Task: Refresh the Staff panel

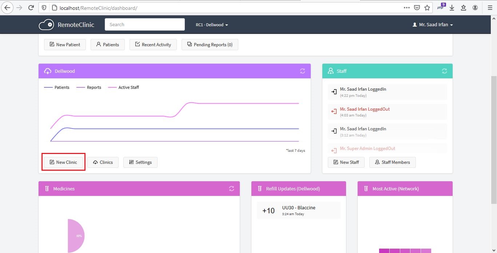Action: point(444,71)
